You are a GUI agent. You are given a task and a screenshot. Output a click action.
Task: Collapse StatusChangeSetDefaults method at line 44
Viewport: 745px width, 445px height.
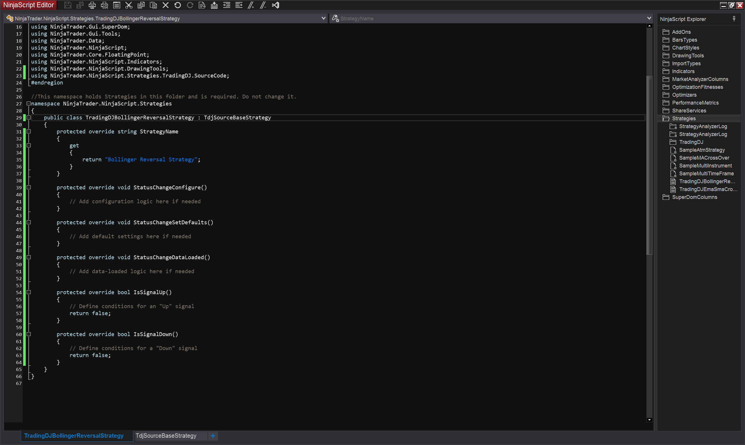click(x=29, y=222)
